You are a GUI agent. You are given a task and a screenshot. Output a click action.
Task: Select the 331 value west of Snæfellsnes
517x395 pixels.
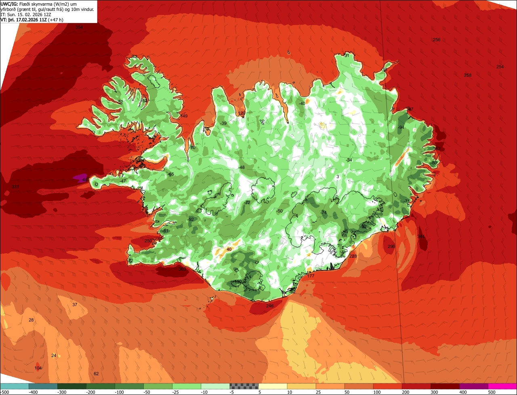15,187
